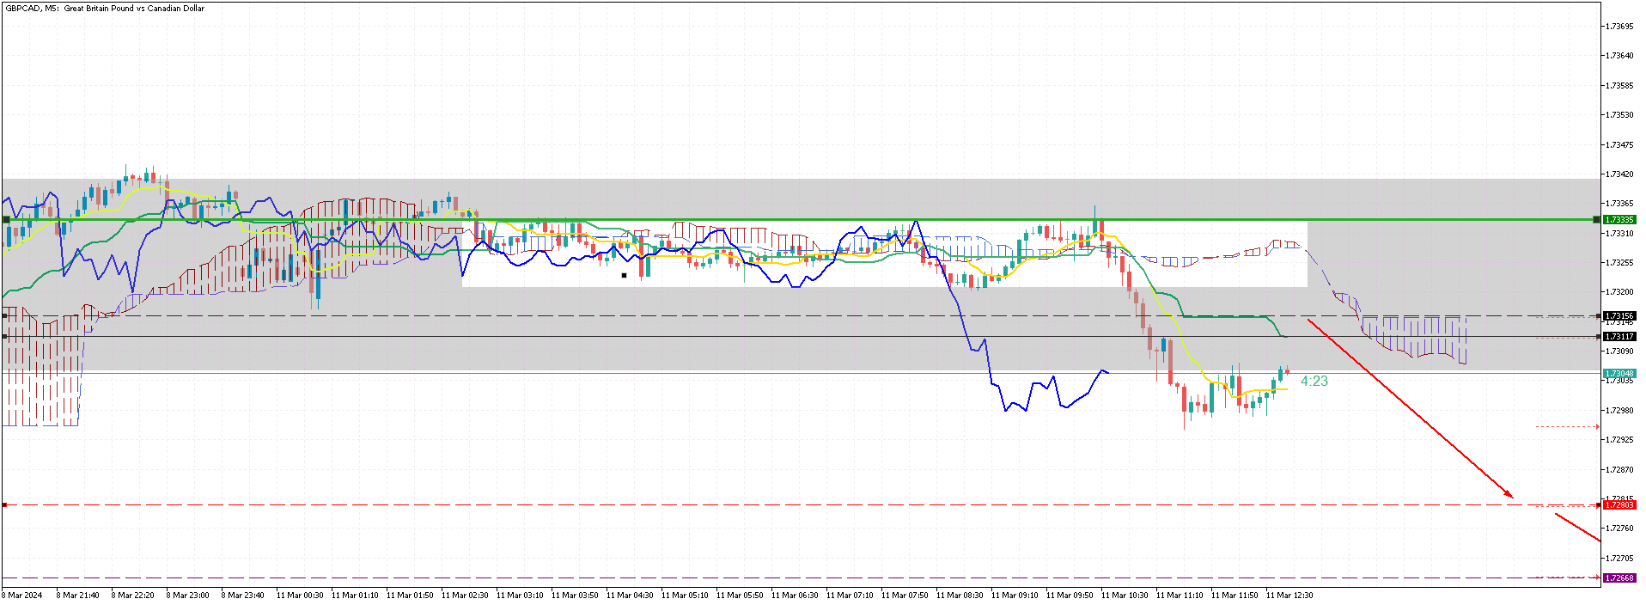Select the purple dashed horizontal line
The image size is (1646, 605).
click(801, 578)
